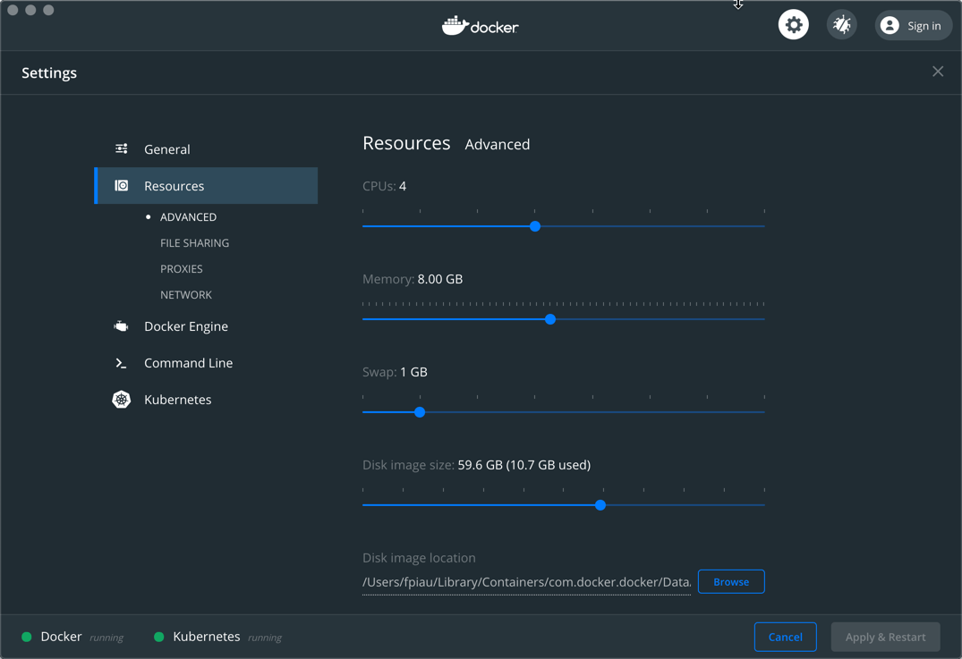
Task: Click the Resources page heading
Action: (406, 143)
